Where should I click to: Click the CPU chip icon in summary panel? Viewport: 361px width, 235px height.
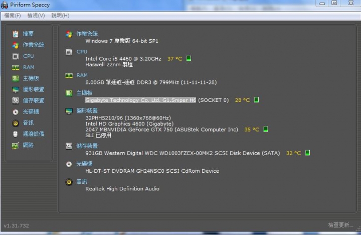point(69,52)
